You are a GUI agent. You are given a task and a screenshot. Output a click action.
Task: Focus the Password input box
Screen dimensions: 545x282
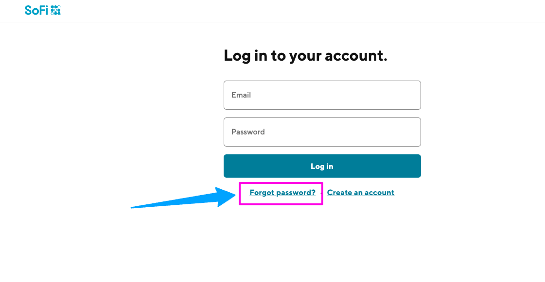(x=322, y=132)
